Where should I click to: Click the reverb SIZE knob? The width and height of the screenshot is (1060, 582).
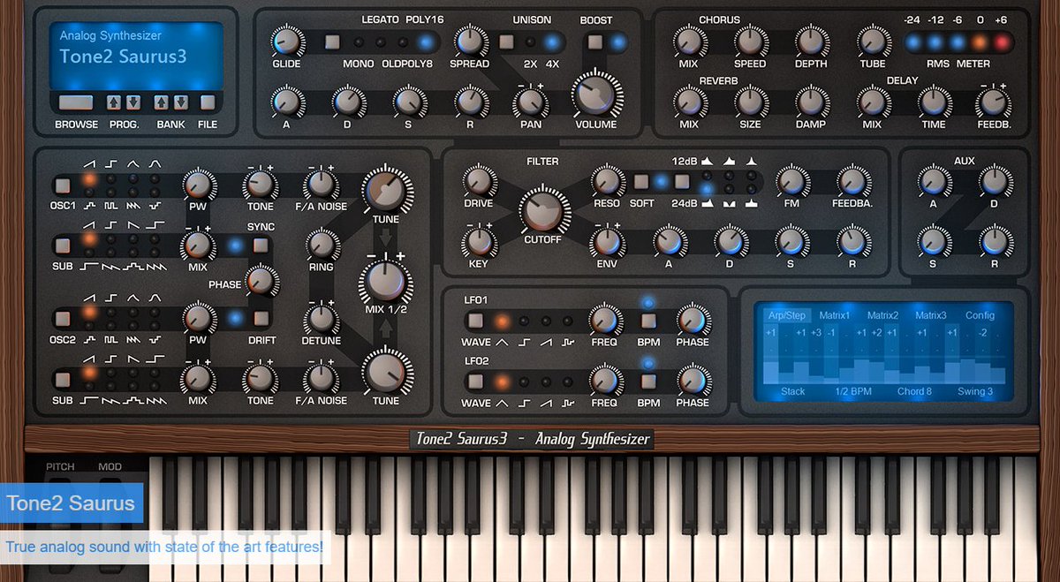[750, 102]
